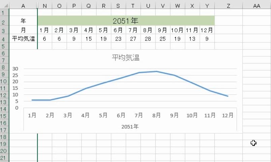Select row 1 header
Image resolution: width=271 pixels, height=162 pixels.
pos(4,12)
